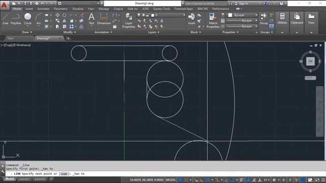Insert a Table from Annotation panel
Viewport: 326px width, 183px height.
(115, 26)
